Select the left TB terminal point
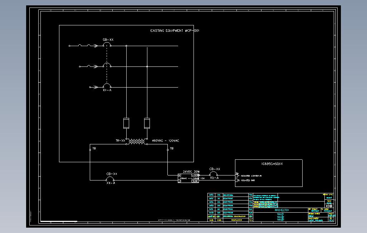The width and height of the screenshot is (367, 233). tap(89, 149)
